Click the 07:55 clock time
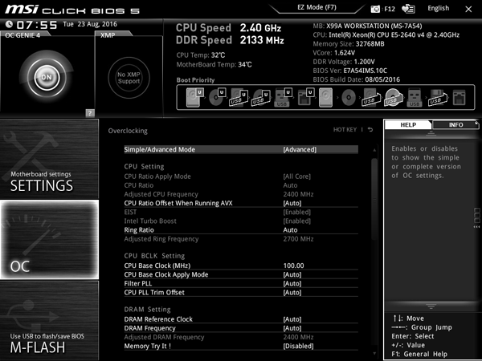This screenshot has width=482, height=361. [x=37, y=25]
